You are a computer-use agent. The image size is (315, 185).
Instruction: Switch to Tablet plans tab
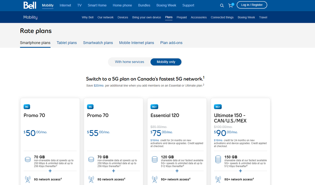coord(67,43)
